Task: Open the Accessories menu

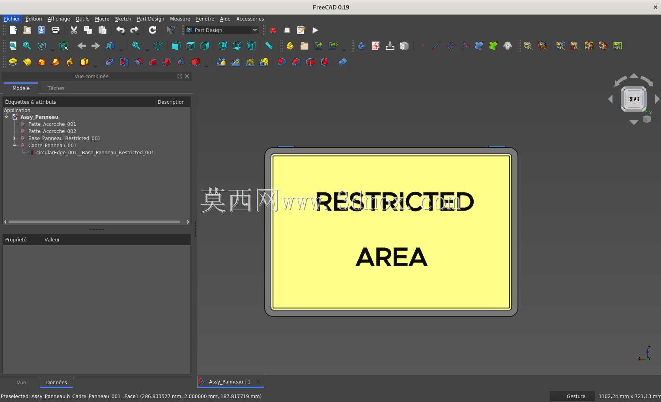Action: [x=250, y=19]
